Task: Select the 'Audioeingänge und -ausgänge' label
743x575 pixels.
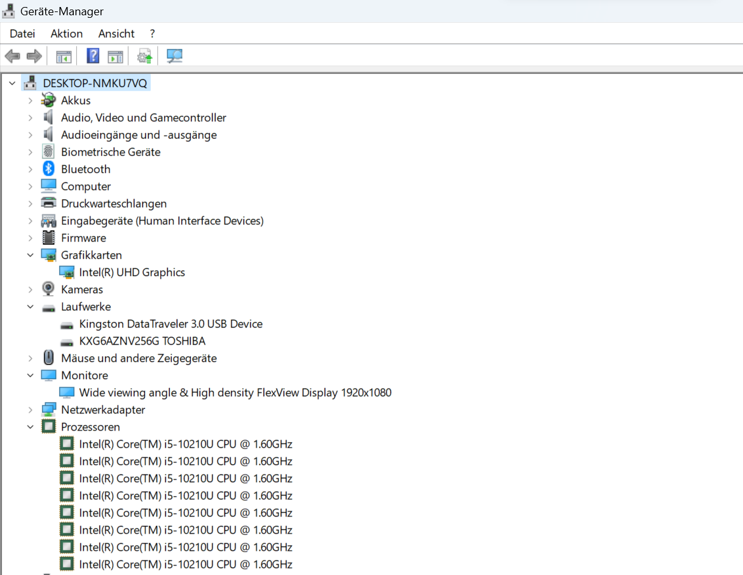Action: tap(139, 135)
